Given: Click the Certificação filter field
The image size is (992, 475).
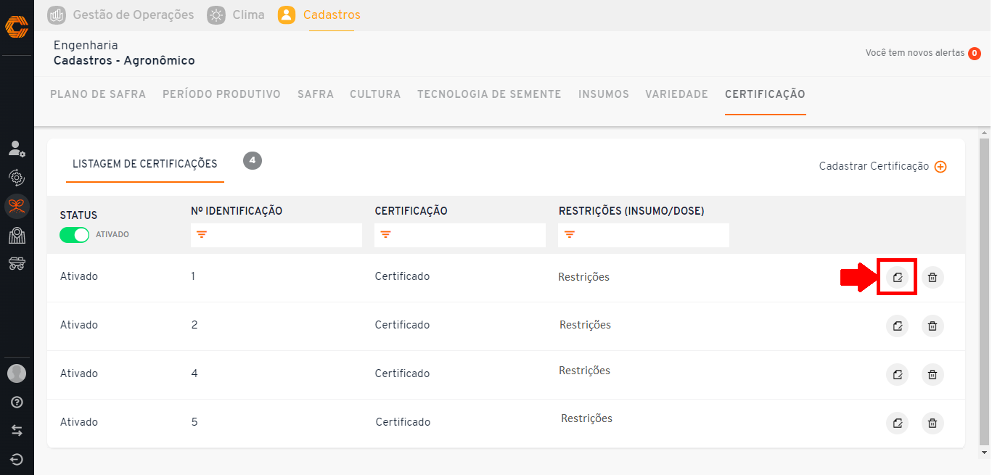Looking at the screenshot, I should click(x=460, y=235).
